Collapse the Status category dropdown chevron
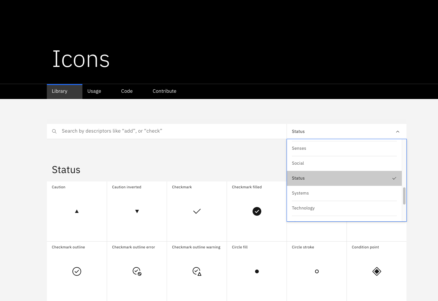The width and height of the screenshot is (438, 301). tap(397, 132)
